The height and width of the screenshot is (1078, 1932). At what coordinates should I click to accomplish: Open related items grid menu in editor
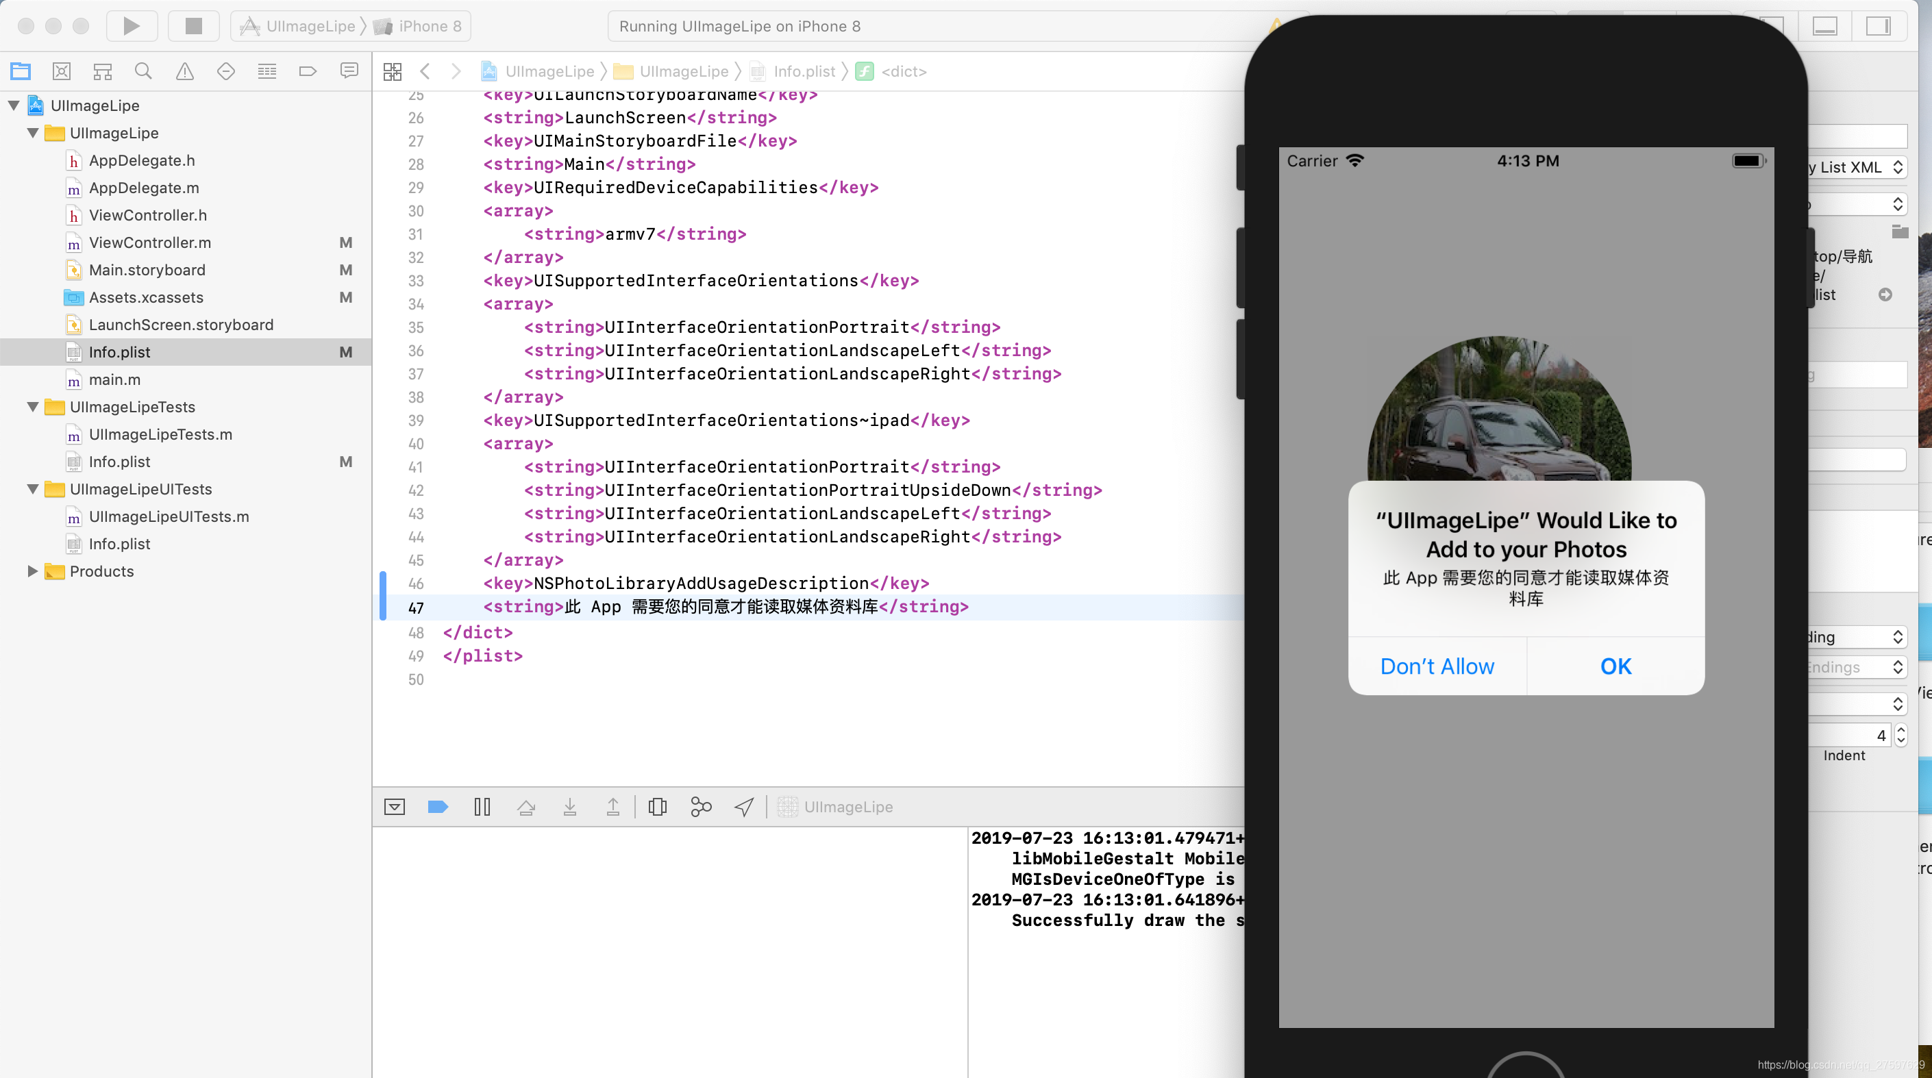393,71
